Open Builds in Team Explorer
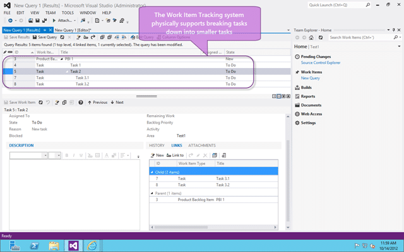Viewport: 404px width, 252px height. click(x=306, y=88)
